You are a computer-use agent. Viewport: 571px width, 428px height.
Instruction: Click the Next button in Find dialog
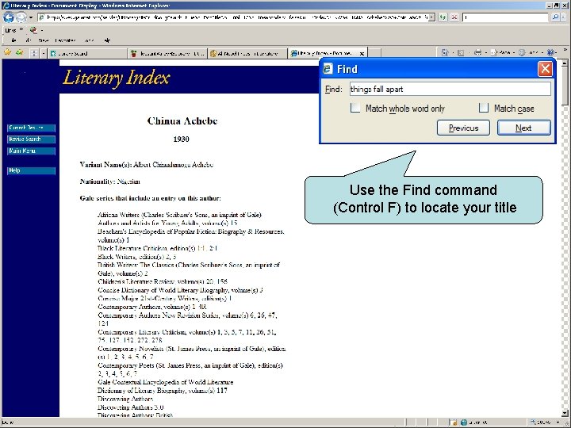[523, 128]
